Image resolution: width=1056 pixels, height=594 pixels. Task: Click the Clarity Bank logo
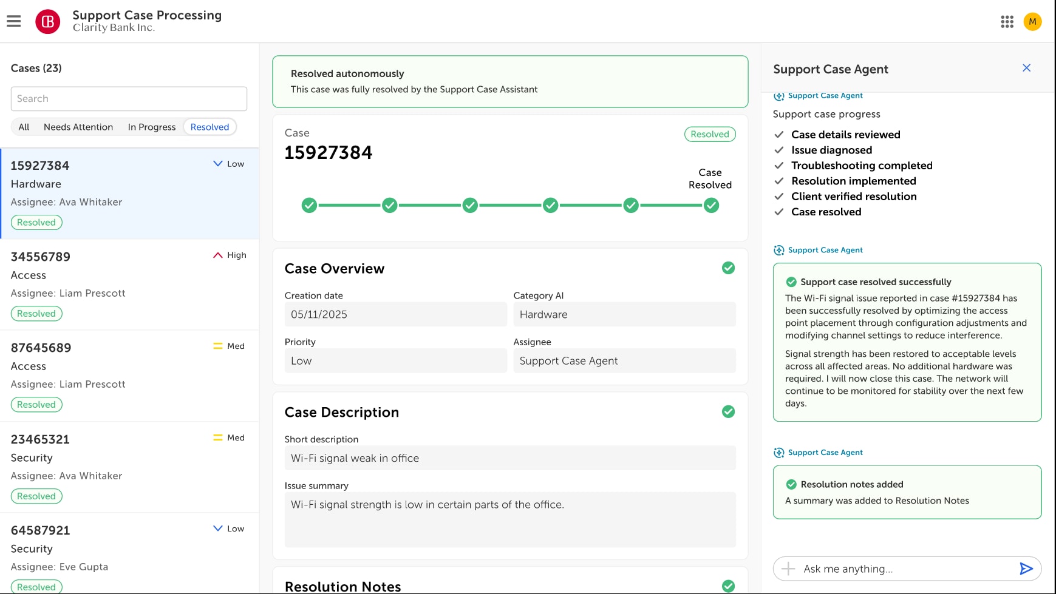point(47,21)
